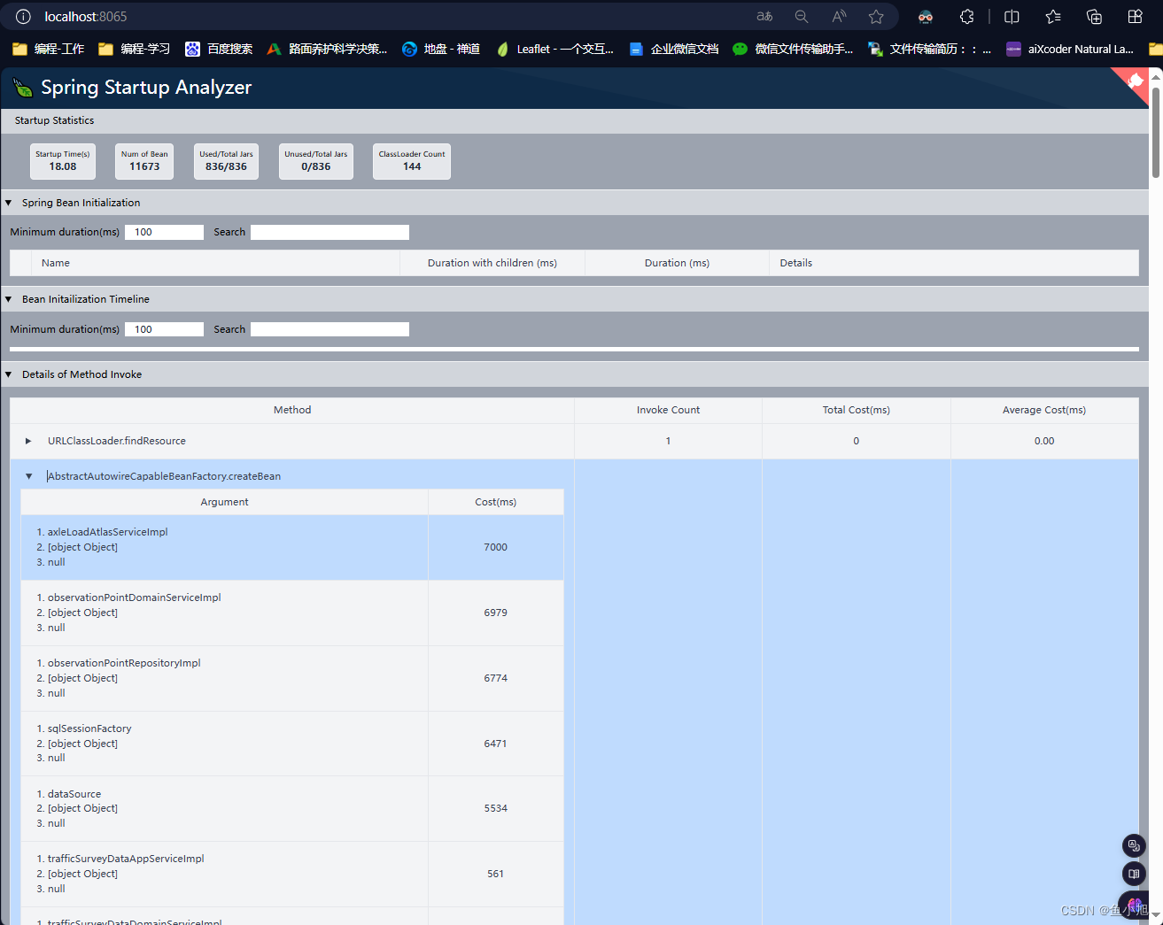The height and width of the screenshot is (925, 1163).
Task: Collapse the Details of Method Invoke section
Action: click(x=9, y=374)
